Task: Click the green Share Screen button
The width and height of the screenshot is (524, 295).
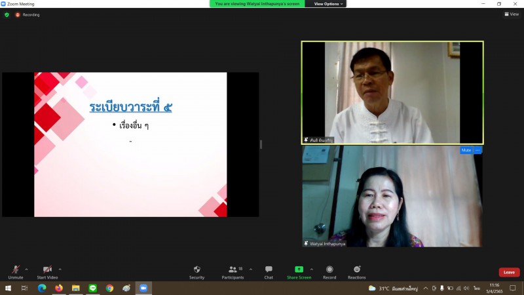Action: (x=299, y=272)
